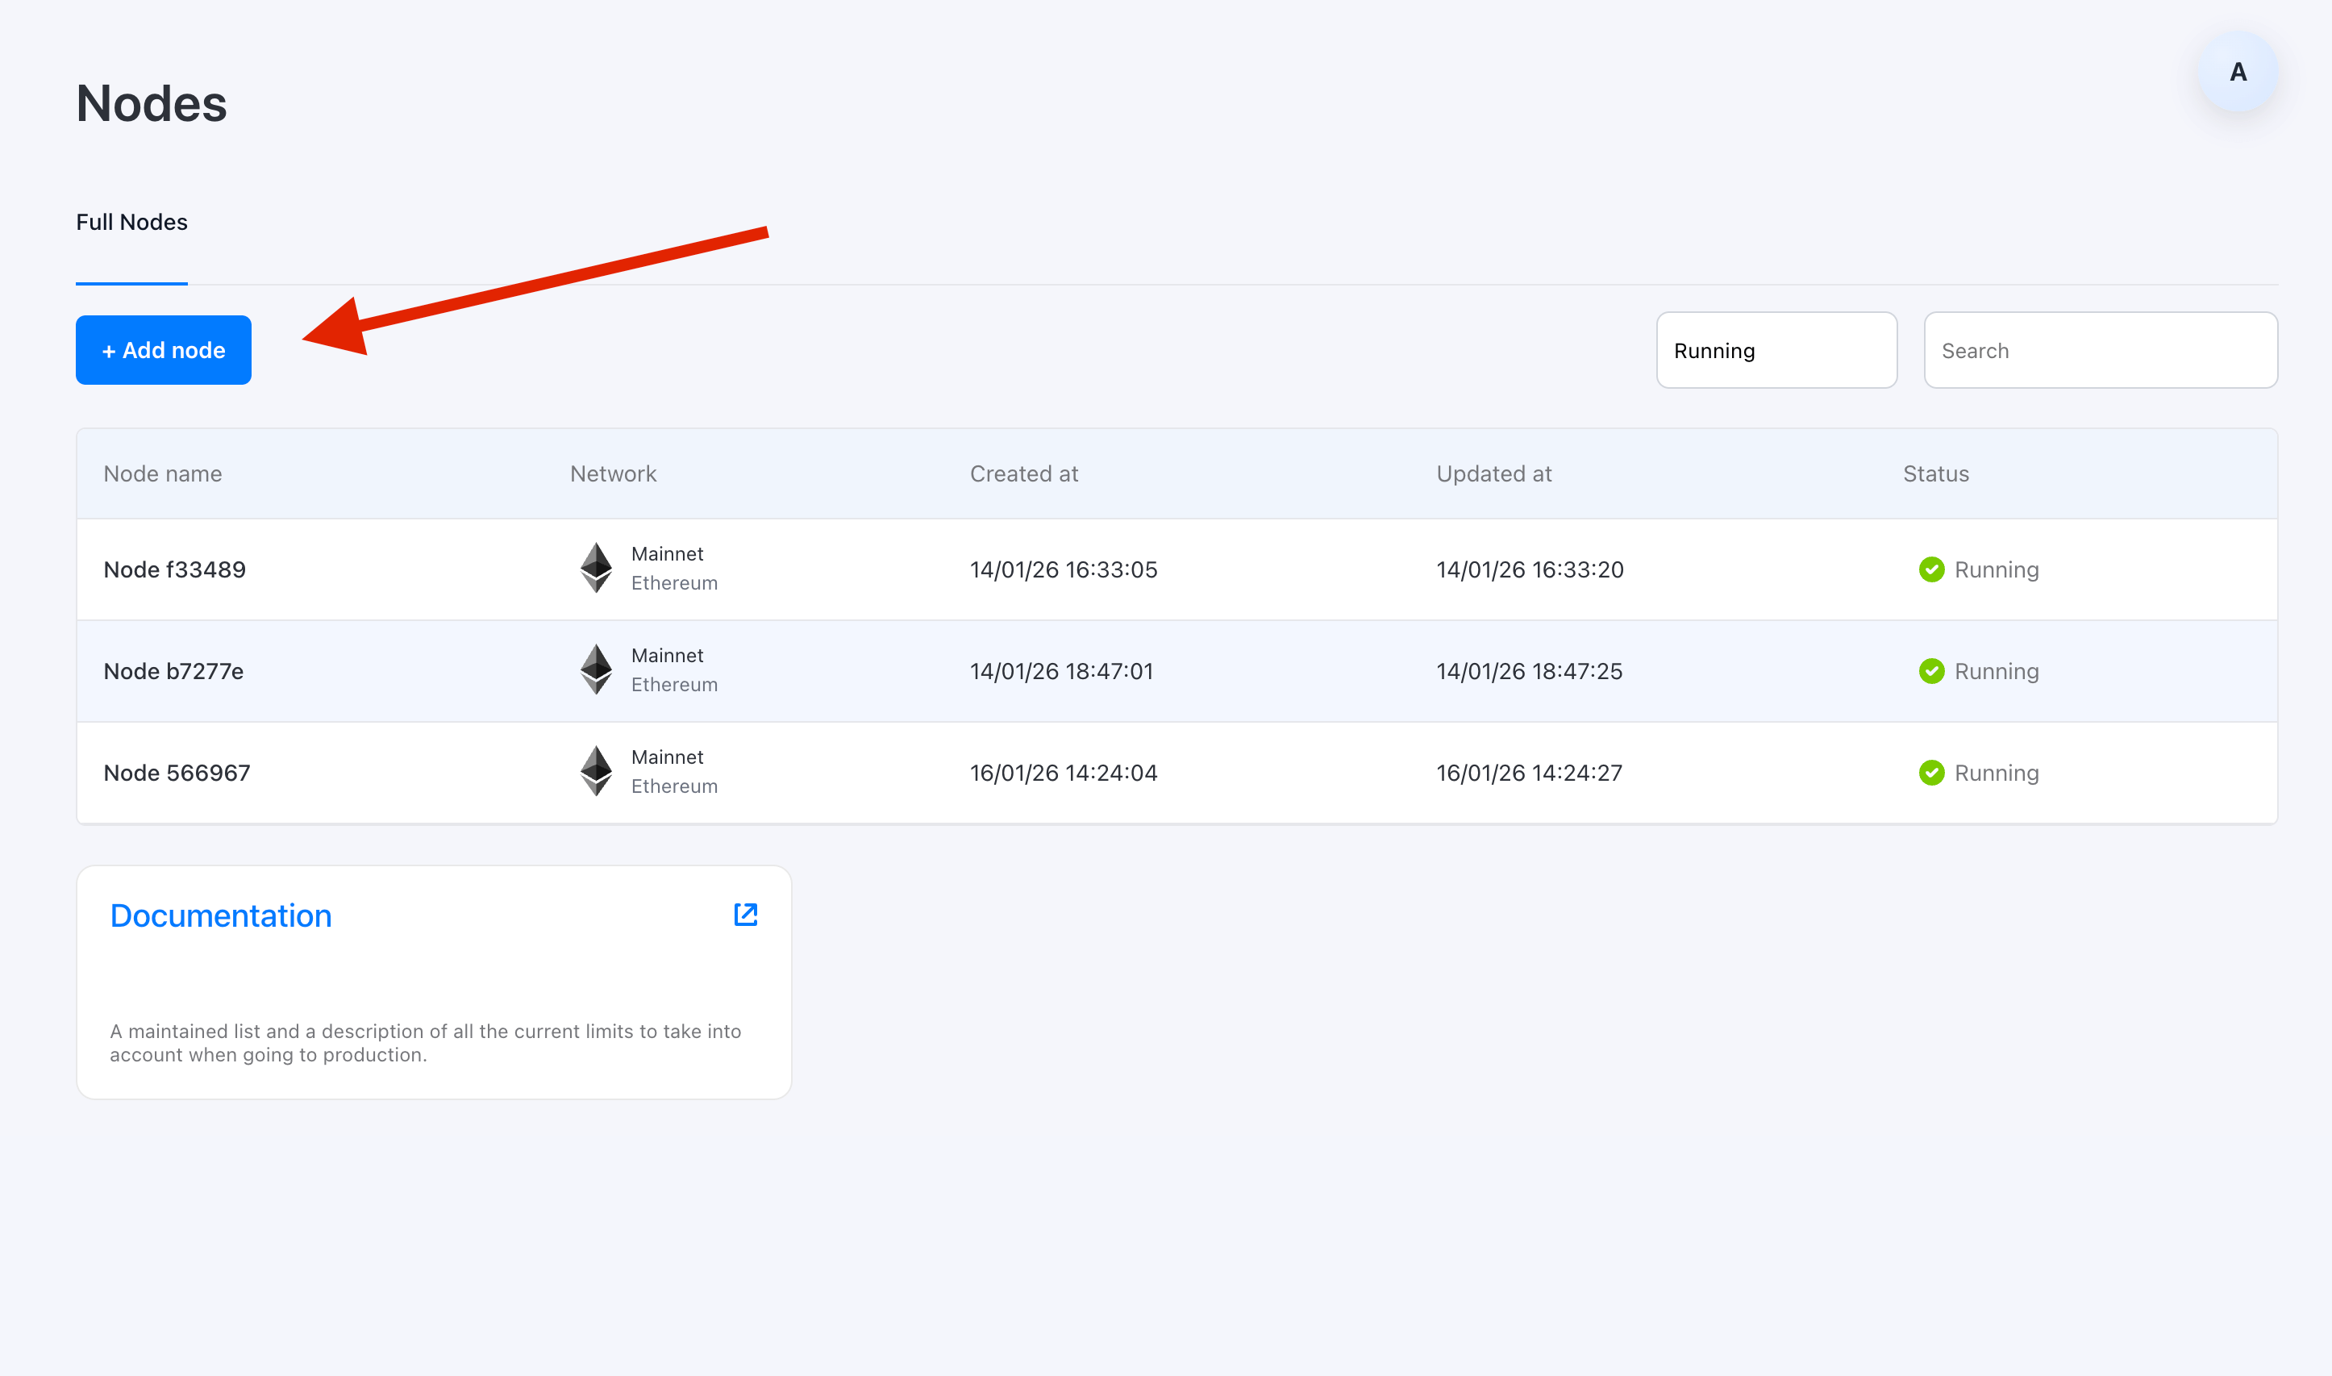The width and height of the screenshot is (2332, 1376).
Task: Select Node b7277e by its name
Action: tap(173, 671)
